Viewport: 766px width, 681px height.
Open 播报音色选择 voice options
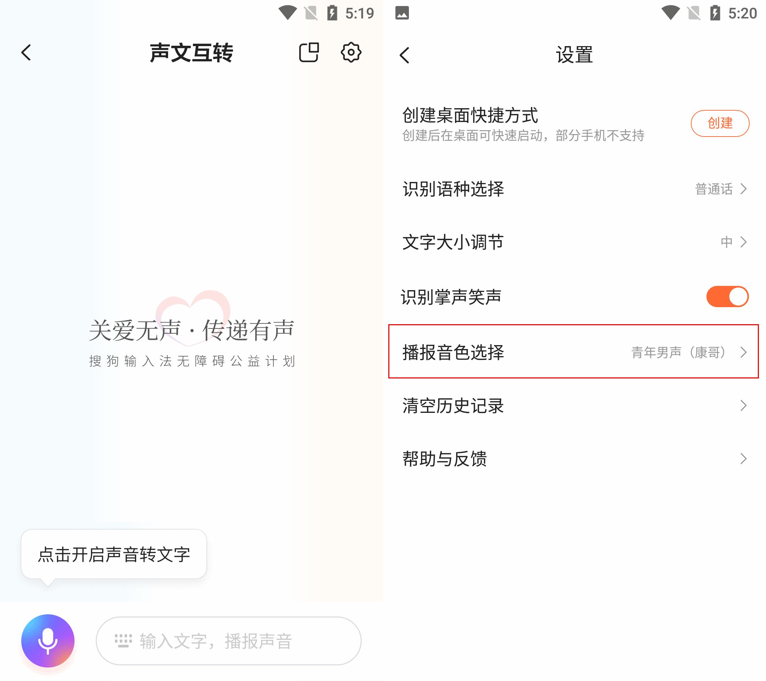click(574, 351)
